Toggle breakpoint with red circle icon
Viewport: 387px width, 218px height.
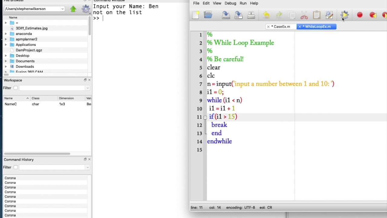coord(359,15)
